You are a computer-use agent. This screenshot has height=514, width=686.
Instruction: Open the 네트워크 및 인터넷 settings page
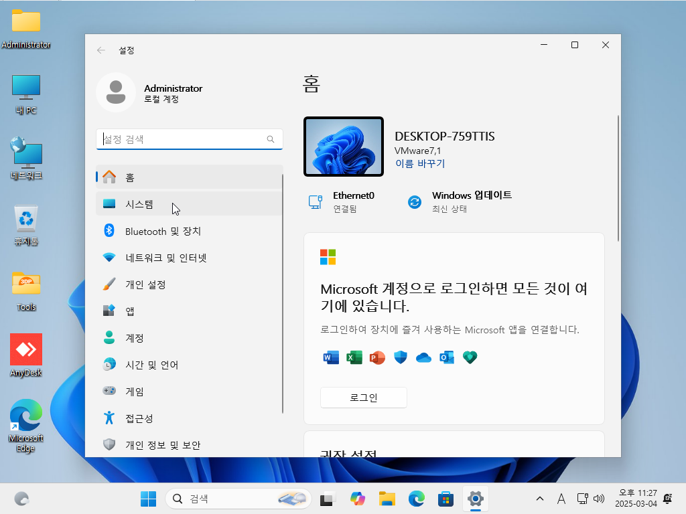click(x=189, y=258)
